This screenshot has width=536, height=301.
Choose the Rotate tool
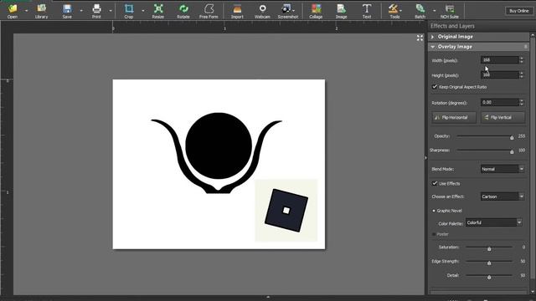coord(183,11)
